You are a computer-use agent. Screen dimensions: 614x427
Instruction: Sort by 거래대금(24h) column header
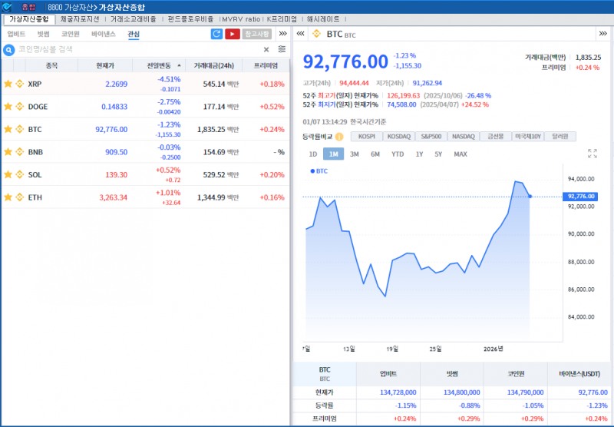tap(214, 65)
